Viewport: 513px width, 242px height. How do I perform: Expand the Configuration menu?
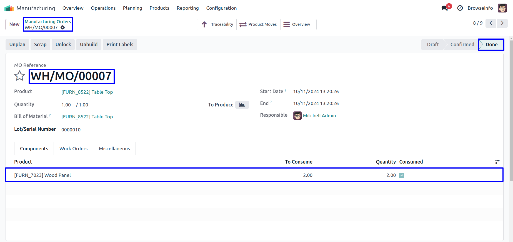pyautogui.click(x=221, y=8)
